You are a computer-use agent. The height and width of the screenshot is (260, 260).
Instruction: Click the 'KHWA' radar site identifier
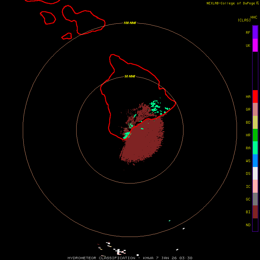click(x=148, y=258)
